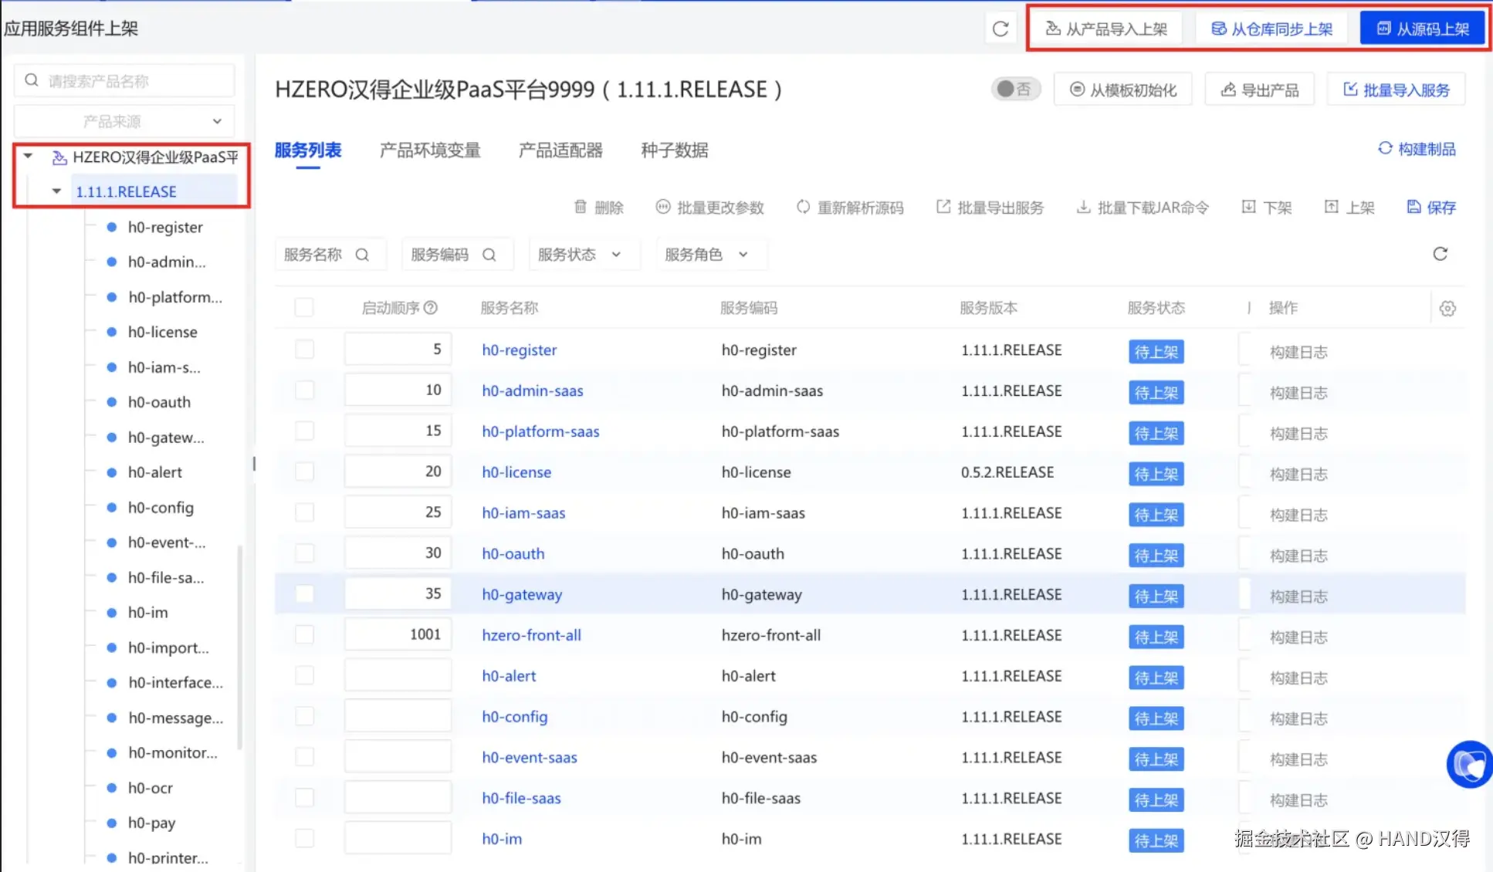Click the refresh icon above the table
1493x872 pixels.
1440,254
